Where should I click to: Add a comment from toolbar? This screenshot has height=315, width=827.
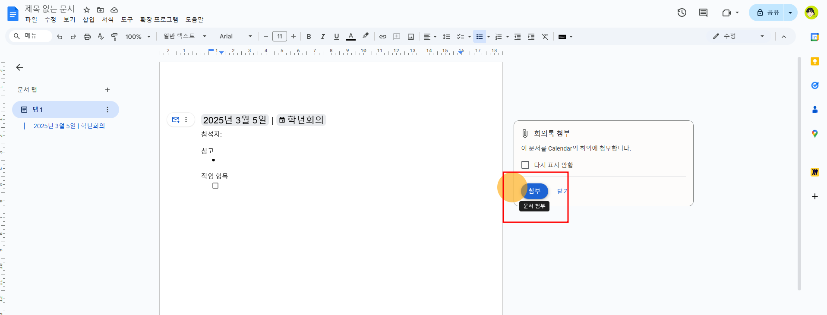(397, 37)
